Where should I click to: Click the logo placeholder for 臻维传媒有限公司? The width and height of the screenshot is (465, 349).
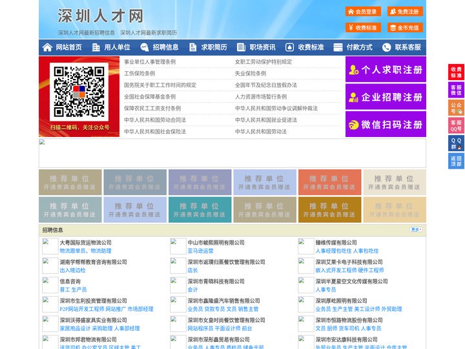pos(305,246)
